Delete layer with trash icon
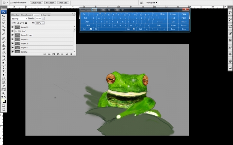This screenshot has width=233, height=145. pyautogui.click(x=71, y=54)
